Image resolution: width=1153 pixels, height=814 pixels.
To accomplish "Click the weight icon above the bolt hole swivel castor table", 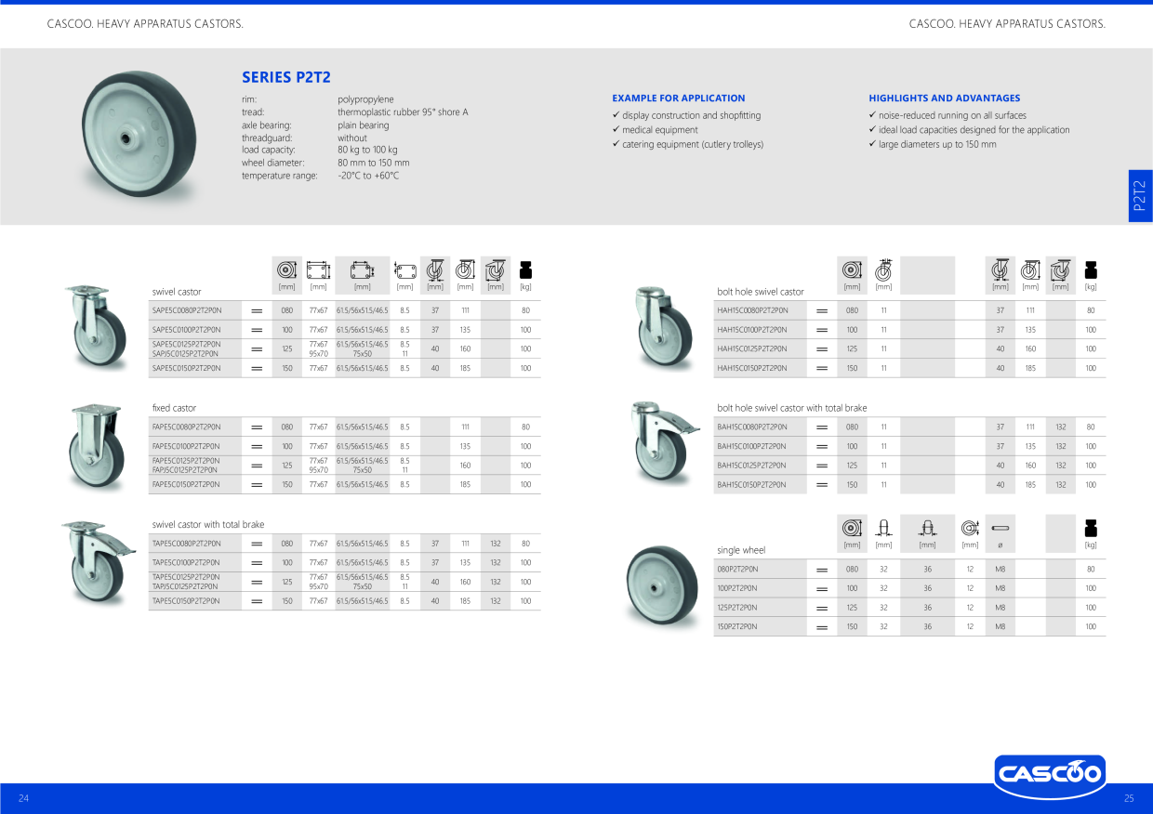I will 1091,270.
